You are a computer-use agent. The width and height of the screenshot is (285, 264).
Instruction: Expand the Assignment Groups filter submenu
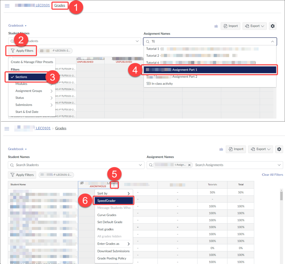point(32,91)
